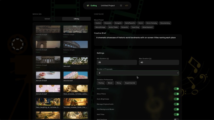Image resolution: width=214 pixels, height=120 pixels.
Task: Add the donuts.mp4 clip
Action: click(x=75, y=76)
